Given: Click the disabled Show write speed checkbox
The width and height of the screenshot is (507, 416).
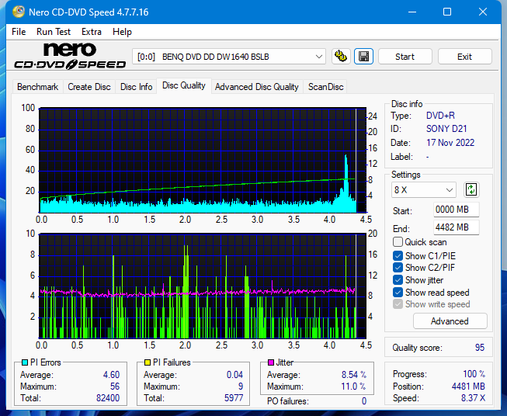Looking at the screenshot, I should [x=398, y=304].
